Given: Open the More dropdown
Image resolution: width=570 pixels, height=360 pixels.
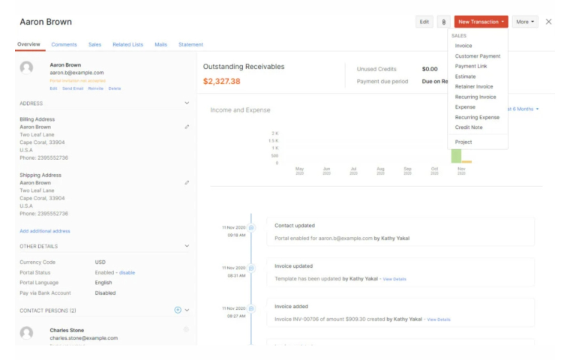Looking at the screenshot, I should click(525, 22).
